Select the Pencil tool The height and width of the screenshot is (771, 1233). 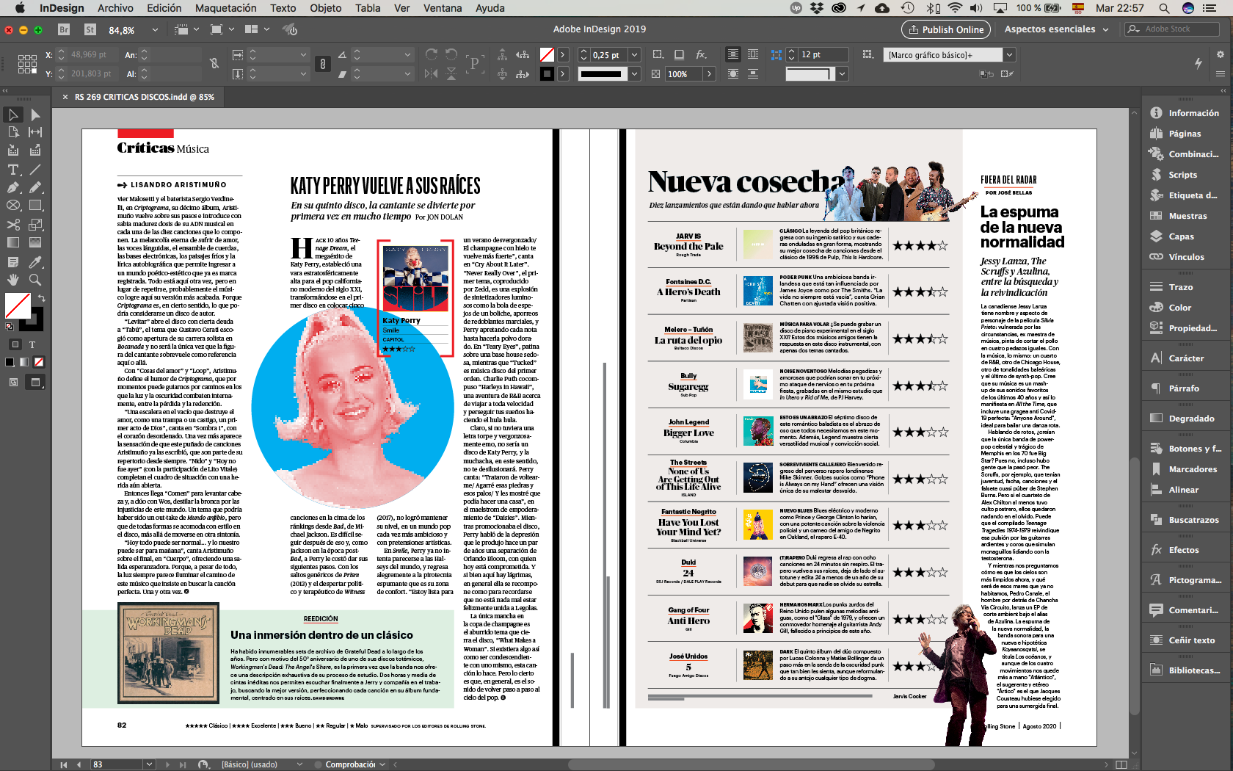click(35, 187)
